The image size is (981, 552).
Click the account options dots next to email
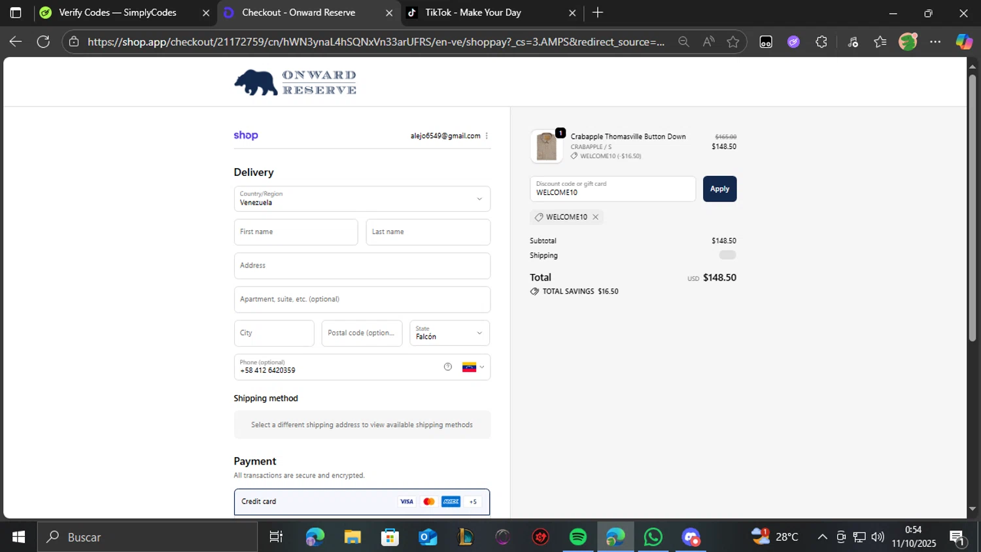click(487, 136)
